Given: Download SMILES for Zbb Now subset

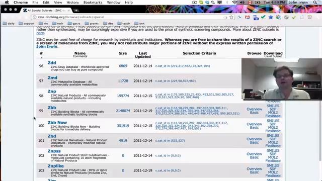Looking at the screenshot, I should 273,121.
